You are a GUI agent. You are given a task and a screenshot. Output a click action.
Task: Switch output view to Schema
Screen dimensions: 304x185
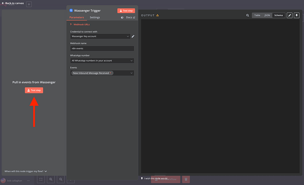click(279, 16)
